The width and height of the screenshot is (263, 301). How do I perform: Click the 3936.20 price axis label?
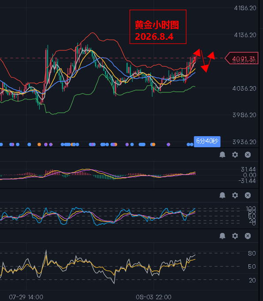pos(244,142)
